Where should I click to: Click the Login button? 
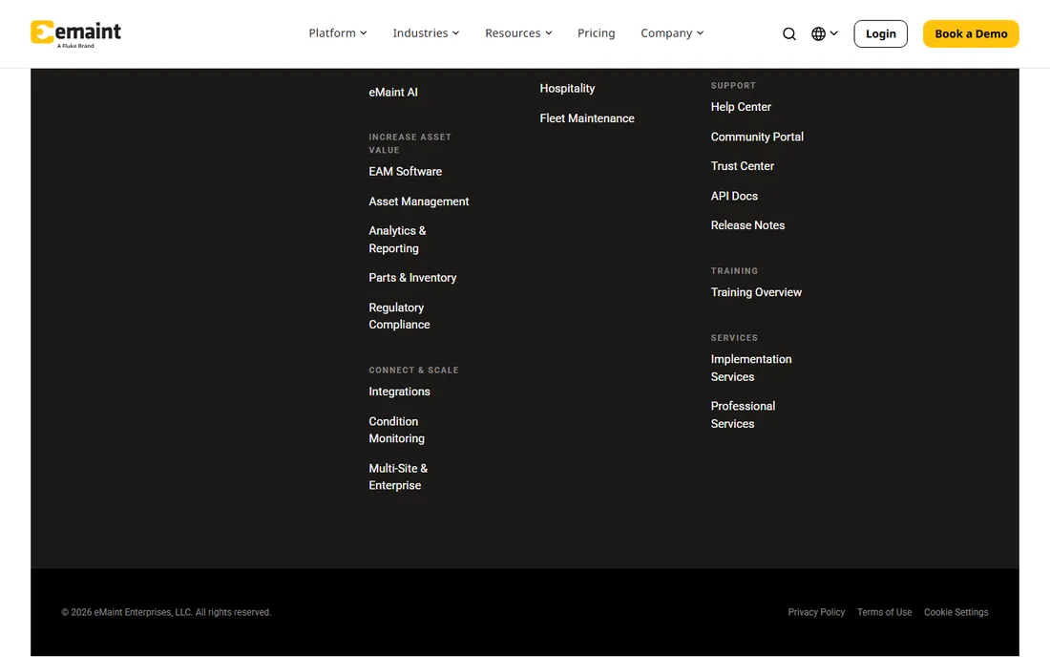pos(880,33)
